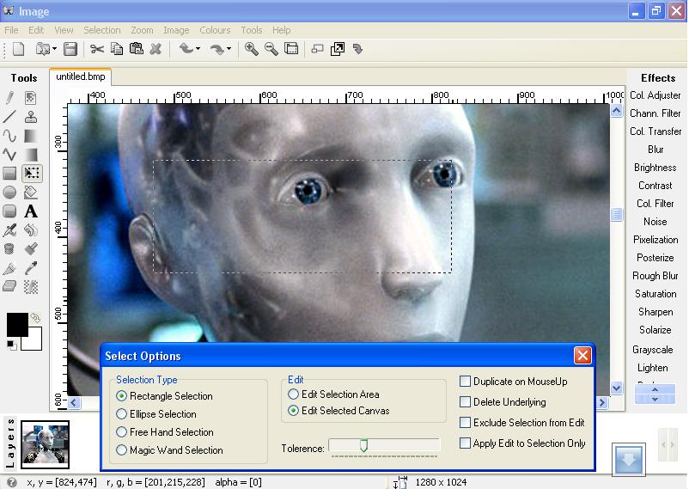The image size is (689, 489).
Task: Create a new image from toolbar
Action: click(x=18, y=49)
